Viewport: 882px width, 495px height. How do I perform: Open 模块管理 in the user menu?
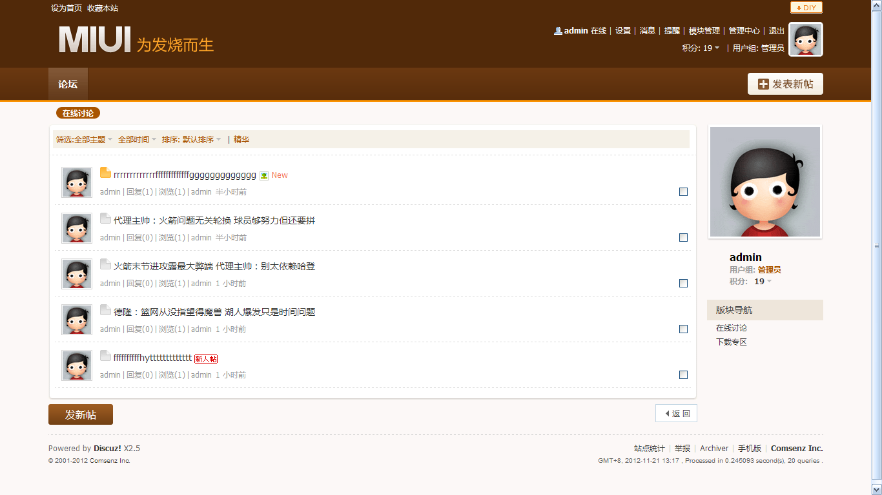[x=704, y=31]
